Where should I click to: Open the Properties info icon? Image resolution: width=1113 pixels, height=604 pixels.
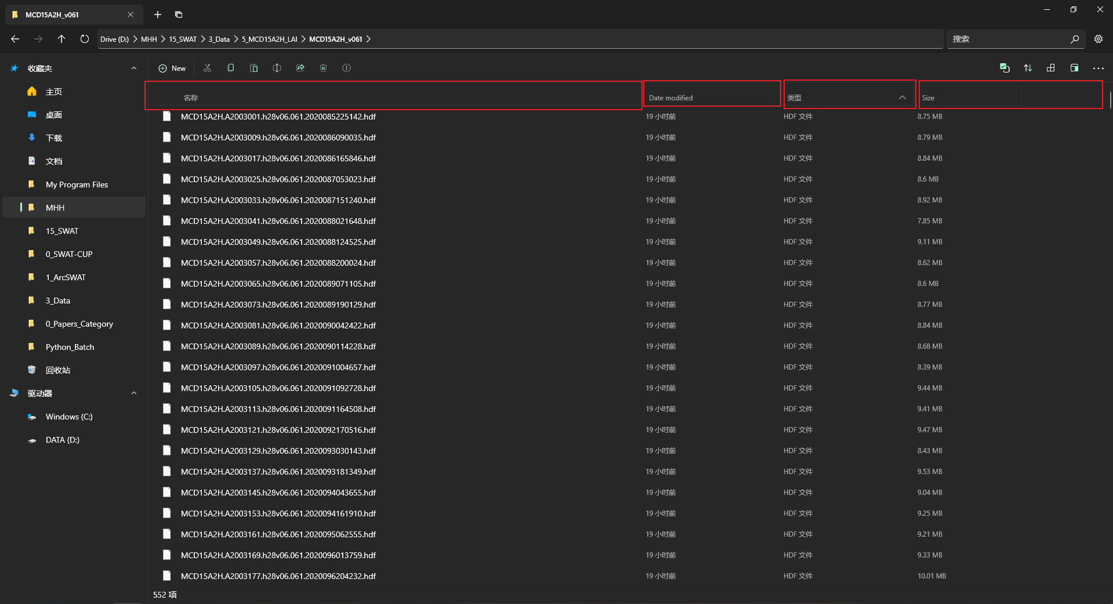tap(346, 68)
